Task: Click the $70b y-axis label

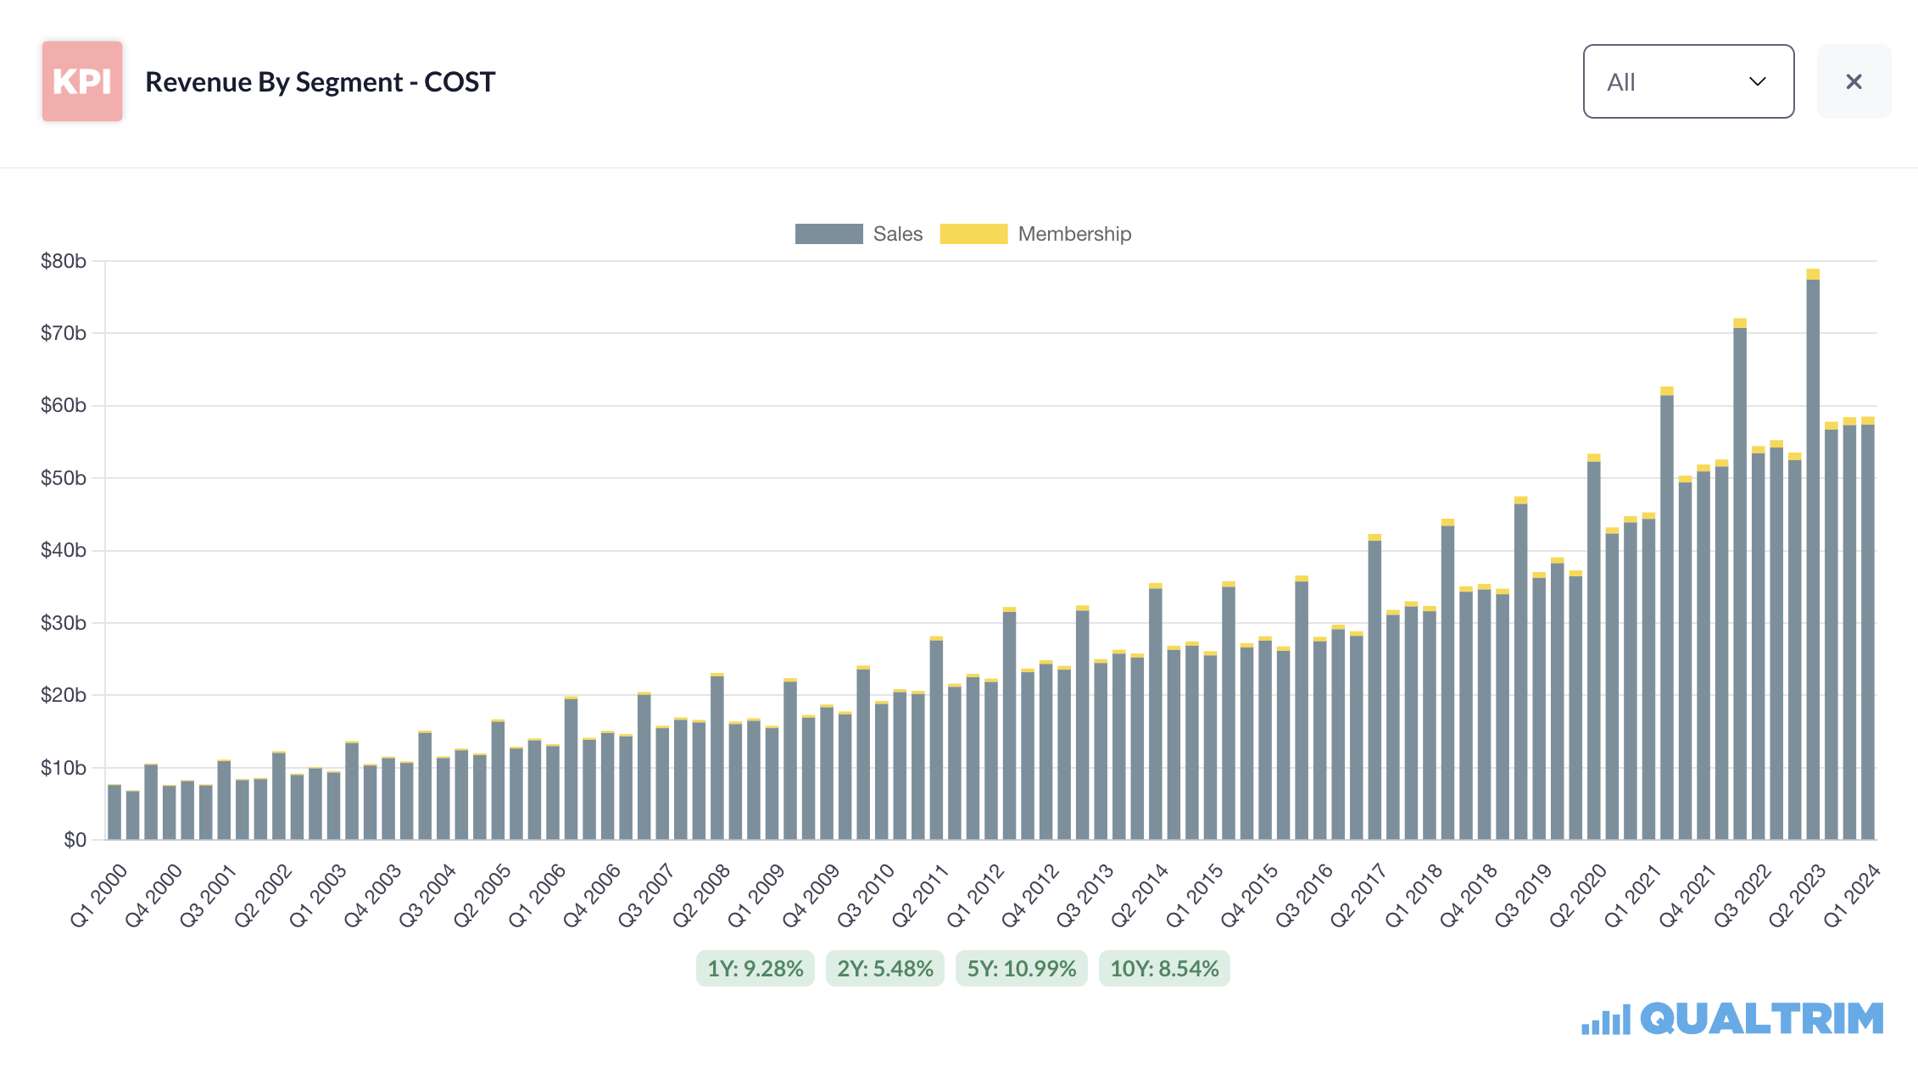Action: 64,333
